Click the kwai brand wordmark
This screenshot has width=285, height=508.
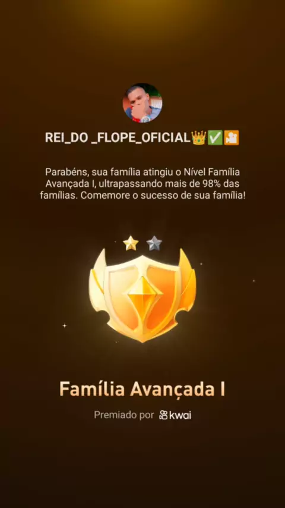(x=180, y=415)
